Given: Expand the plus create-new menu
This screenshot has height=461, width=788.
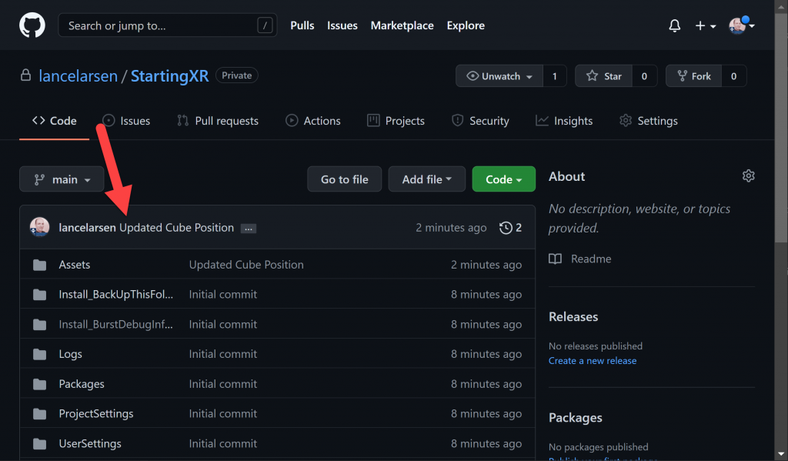Looking at the screenshot, I should point(705,25).
